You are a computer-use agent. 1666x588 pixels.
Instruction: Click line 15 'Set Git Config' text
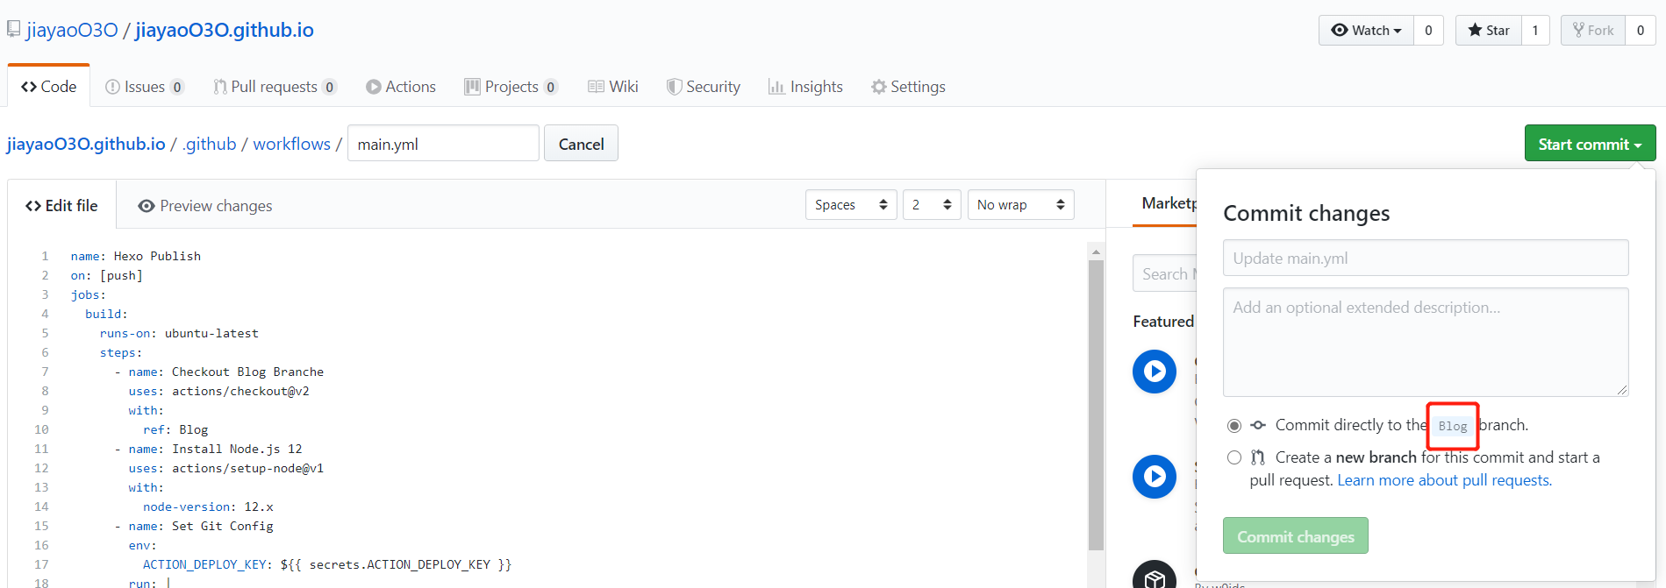click(x=223, y=526)
